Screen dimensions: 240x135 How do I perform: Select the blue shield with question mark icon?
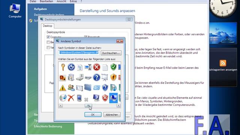[105, 88]
